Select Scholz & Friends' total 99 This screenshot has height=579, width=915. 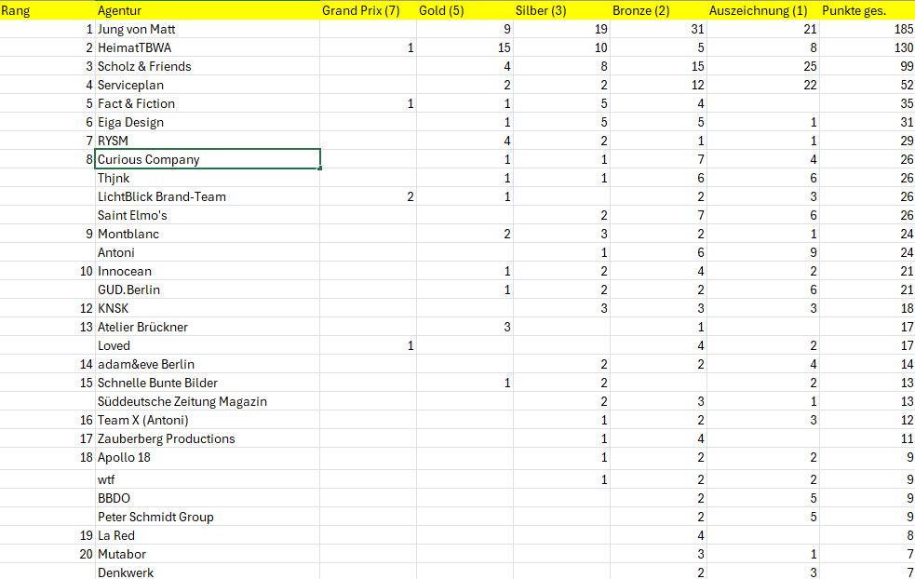pos(868,66)
